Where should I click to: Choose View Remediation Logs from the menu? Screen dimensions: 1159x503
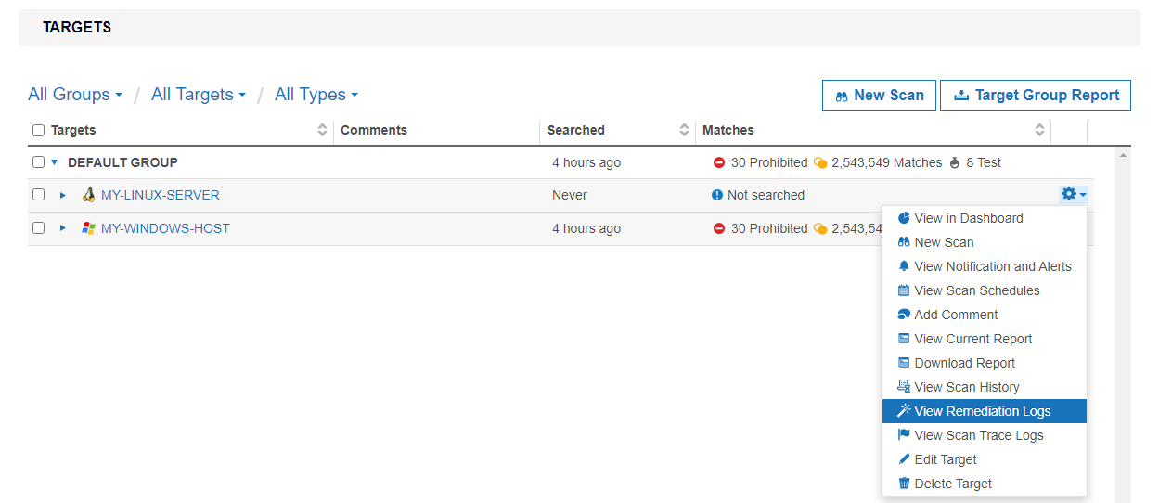coord(982,411)
